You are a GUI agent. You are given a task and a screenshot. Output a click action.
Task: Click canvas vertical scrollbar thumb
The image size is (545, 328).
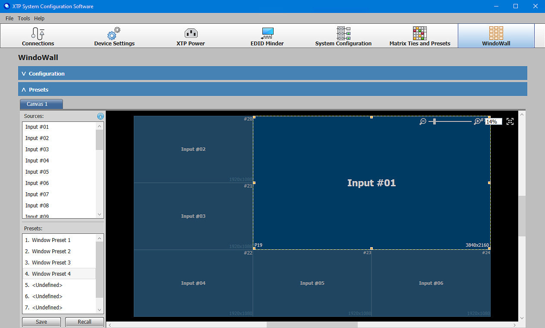click(x=522, y=216)
